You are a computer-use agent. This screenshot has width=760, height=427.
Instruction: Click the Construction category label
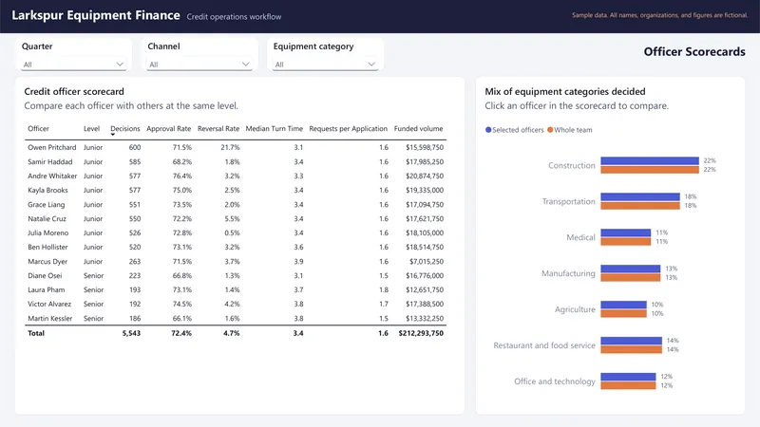(x=572, y=165)
